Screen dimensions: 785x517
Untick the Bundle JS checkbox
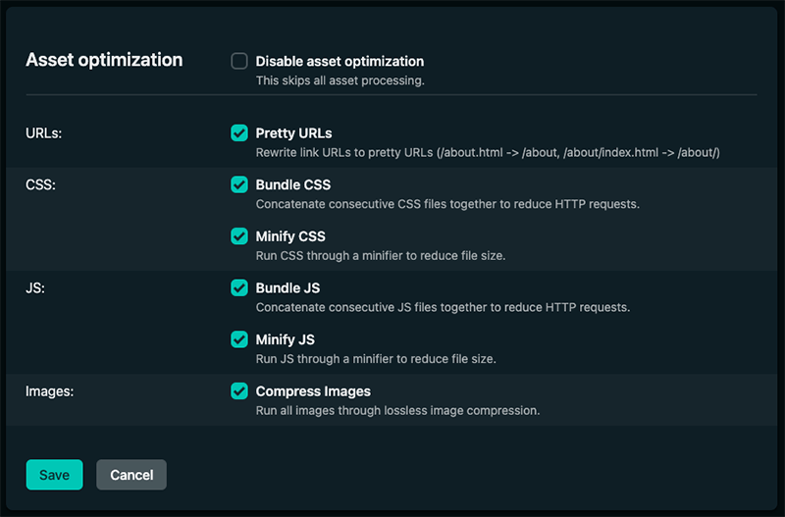pyautogui.click(x=239, y=287)
